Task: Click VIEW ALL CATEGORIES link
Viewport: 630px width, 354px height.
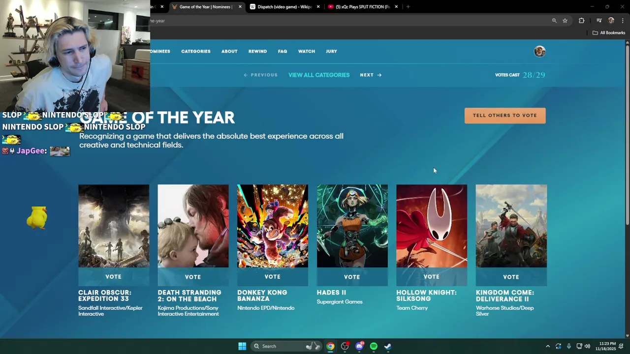Action: (x=319, y=75)
